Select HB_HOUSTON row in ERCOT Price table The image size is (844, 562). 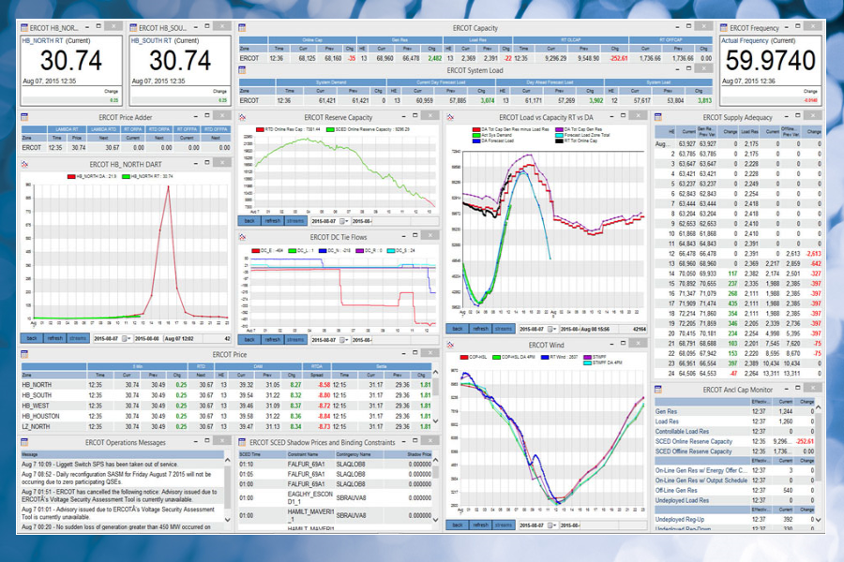226,416
